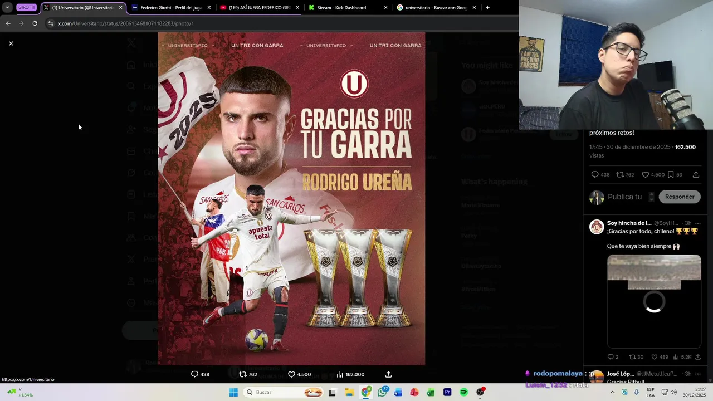Viewport: 713px width, 401px height.
Task: Switch to universitario Google search tab
Action: click(436, 8)
